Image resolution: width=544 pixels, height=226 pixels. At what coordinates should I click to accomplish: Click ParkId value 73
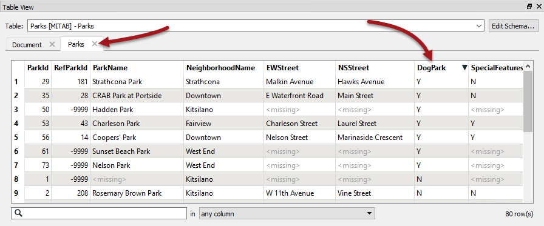coord(38,165)
